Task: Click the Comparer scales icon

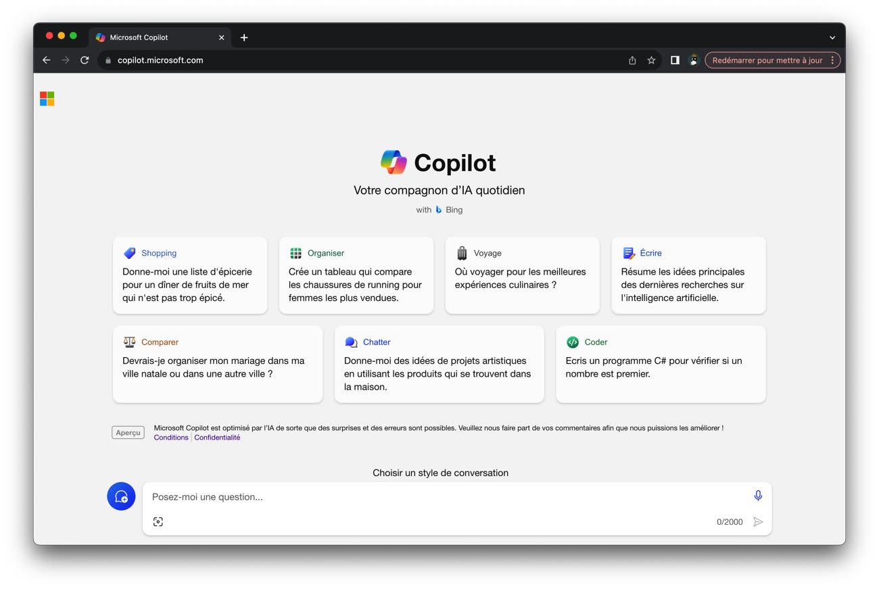Action: tap(130, 342)
